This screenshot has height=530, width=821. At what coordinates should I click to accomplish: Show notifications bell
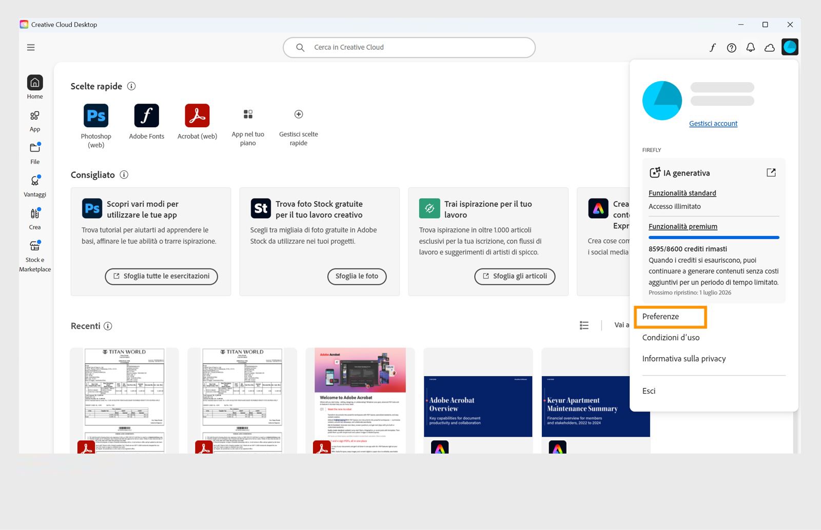tap(751, 47)
